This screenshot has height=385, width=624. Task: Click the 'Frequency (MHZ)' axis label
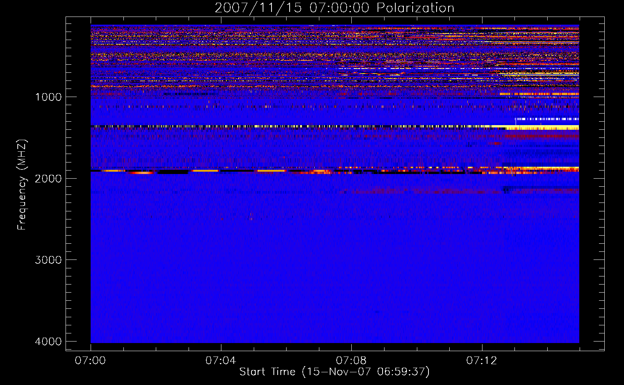22,185
